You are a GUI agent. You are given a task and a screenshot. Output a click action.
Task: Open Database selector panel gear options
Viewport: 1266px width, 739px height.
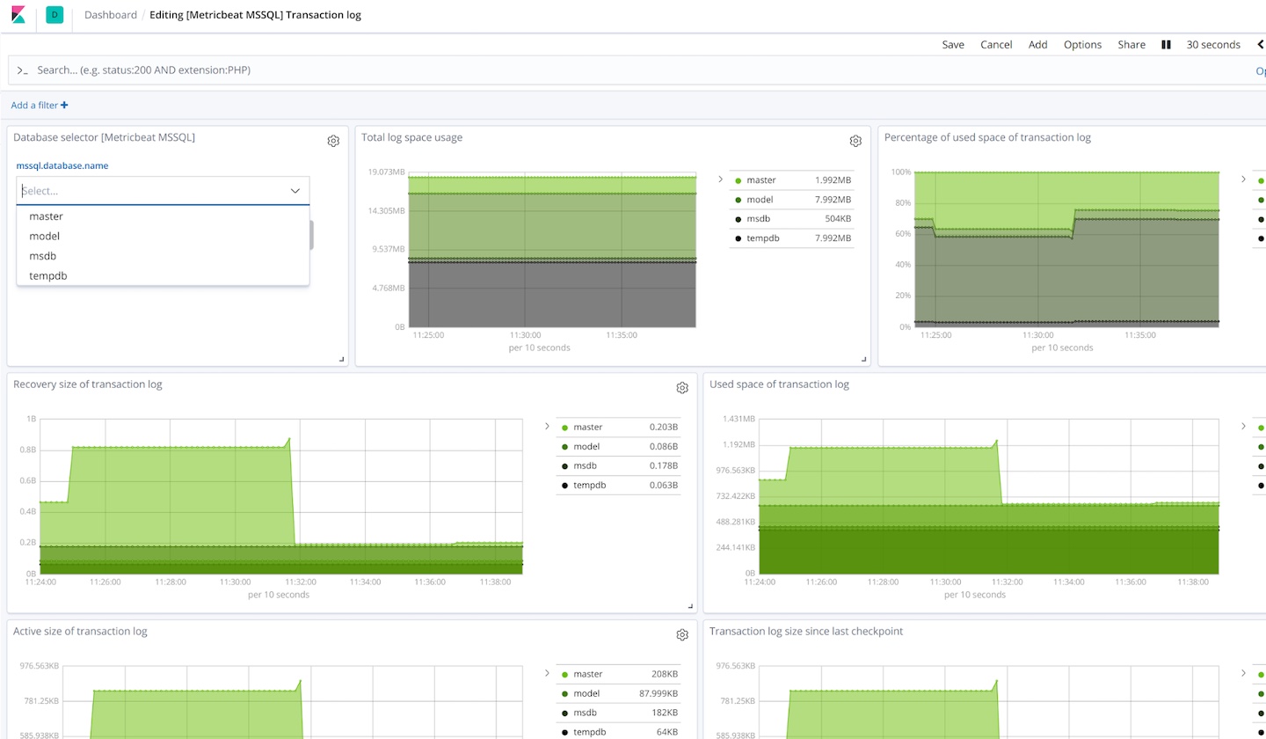tap(333, 141)
